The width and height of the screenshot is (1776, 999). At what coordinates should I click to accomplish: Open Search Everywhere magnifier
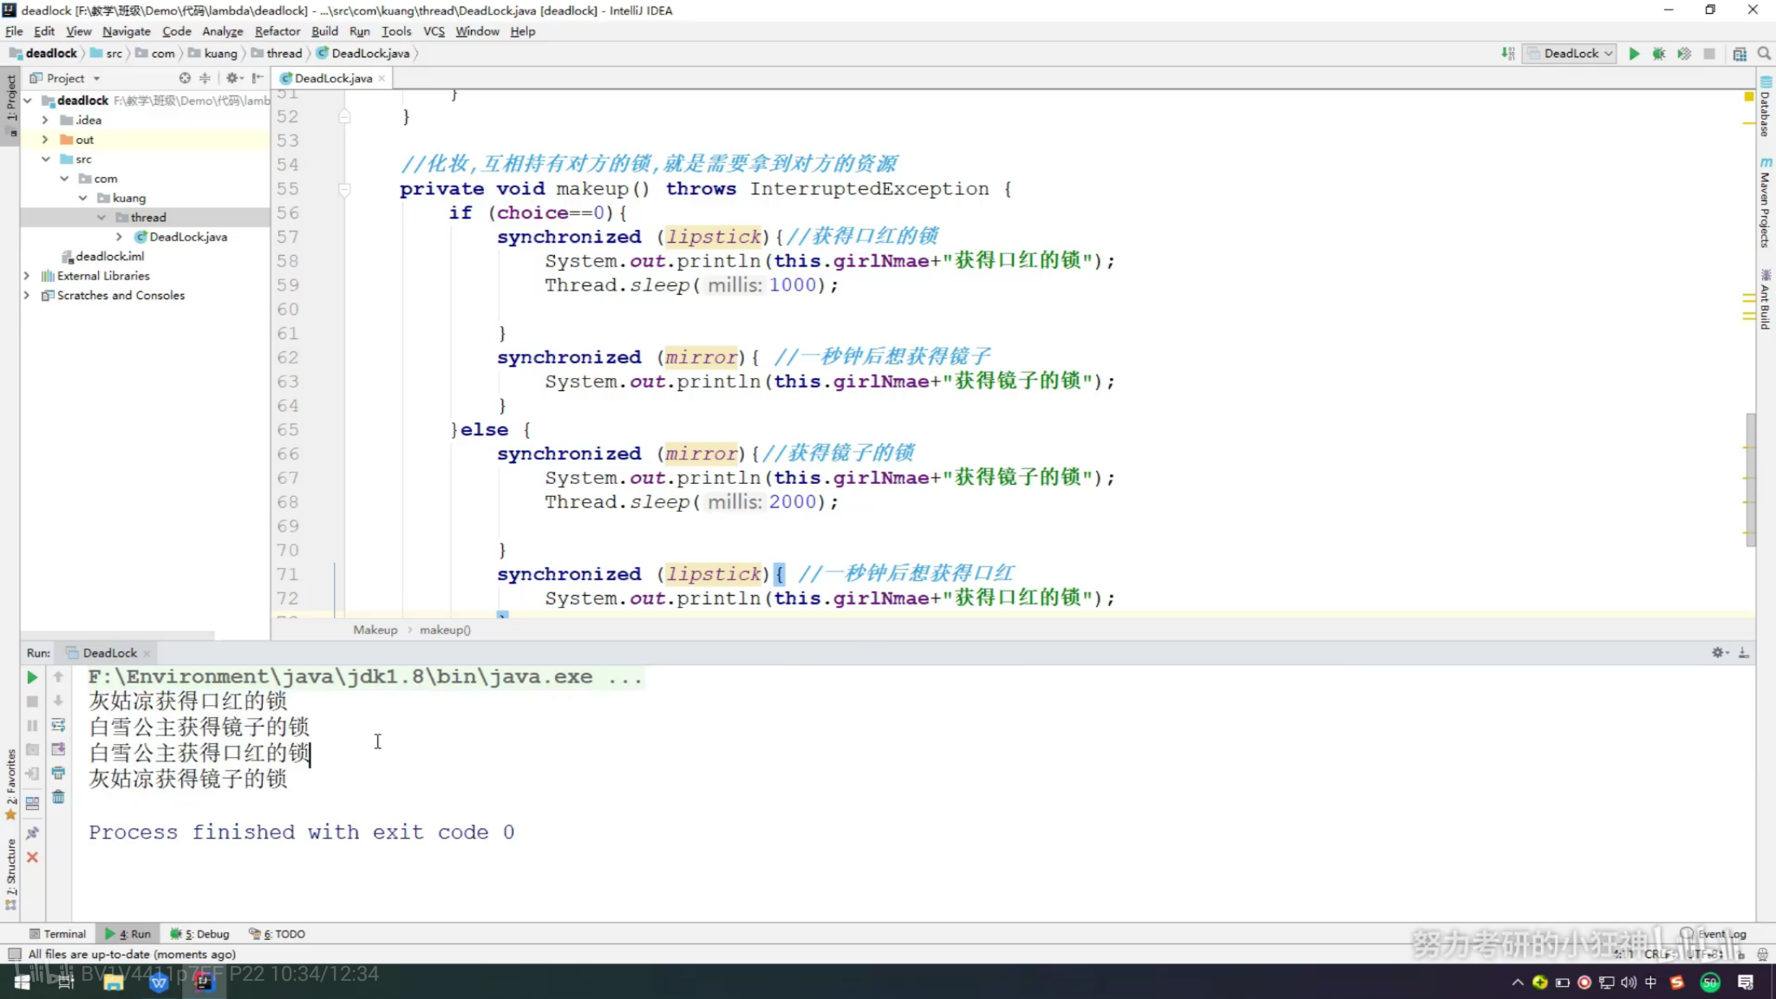point(1764,54)
